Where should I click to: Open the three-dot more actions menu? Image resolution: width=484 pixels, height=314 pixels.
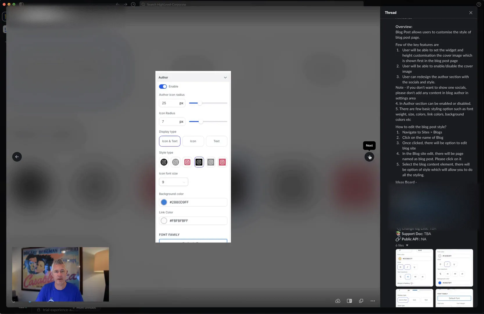tap(373, 301)
